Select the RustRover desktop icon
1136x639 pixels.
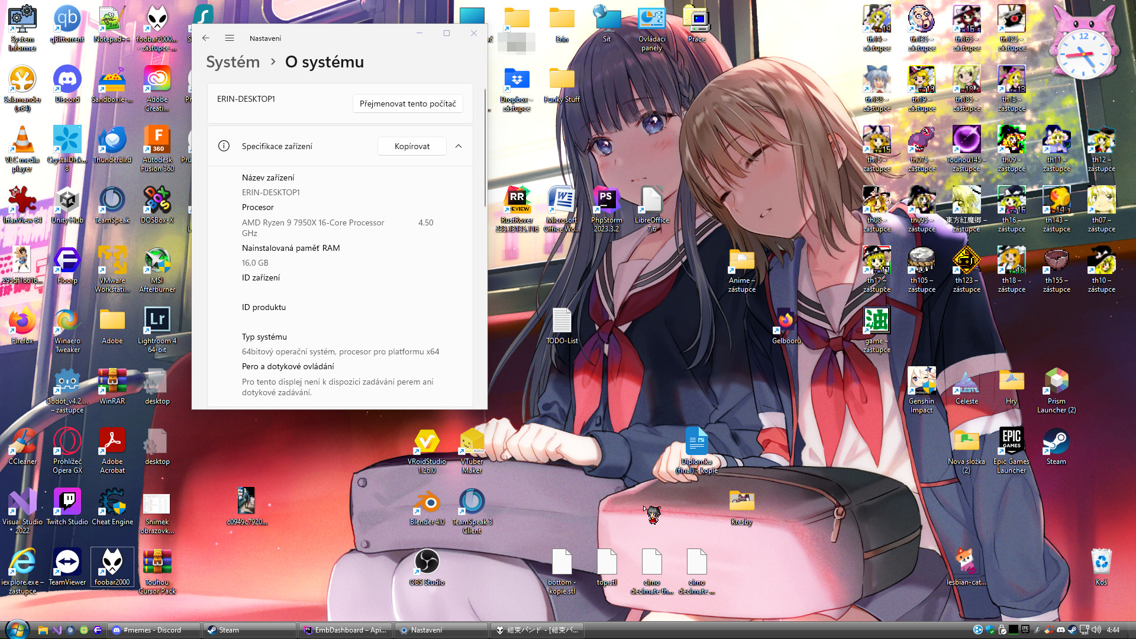pyautogui.click(x=517, y=209)
